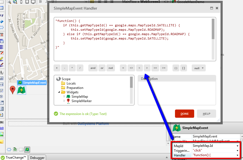Open the null dropdown in operator bar
The width and height of the screenshot is (243, 160).
[199, 68]
